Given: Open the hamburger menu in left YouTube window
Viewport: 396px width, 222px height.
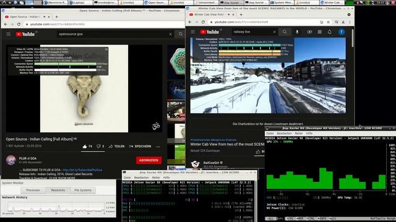Looking at the screenshot, I should [x=8, y=34].
